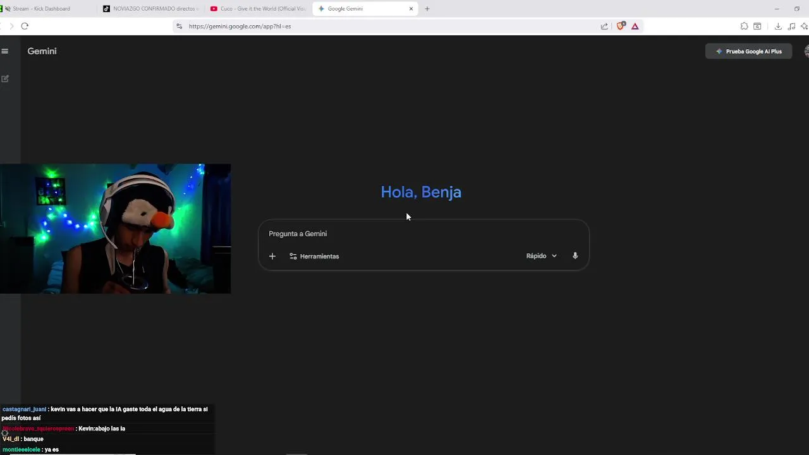Select the address bar URL field
Image resolution: width=809 pixels, height=455 pixels.
[392, 26]
